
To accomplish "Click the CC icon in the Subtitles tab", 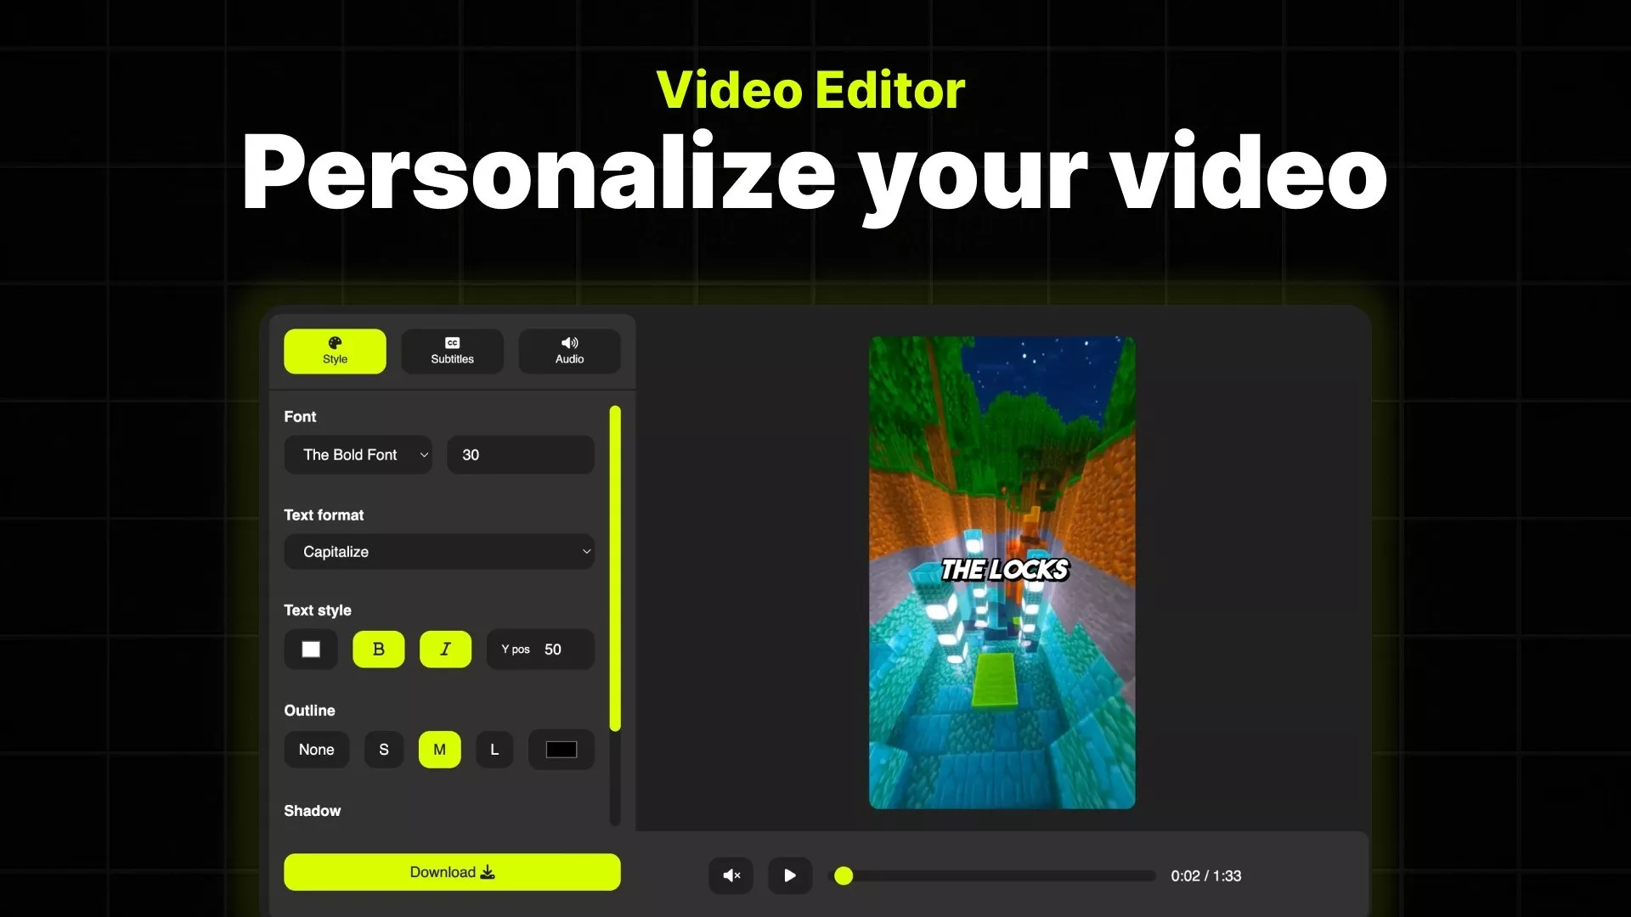I will 452,343.
